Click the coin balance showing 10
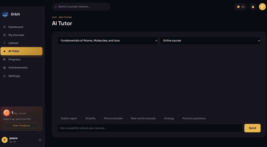267x147 pixels. pos(240,7)
